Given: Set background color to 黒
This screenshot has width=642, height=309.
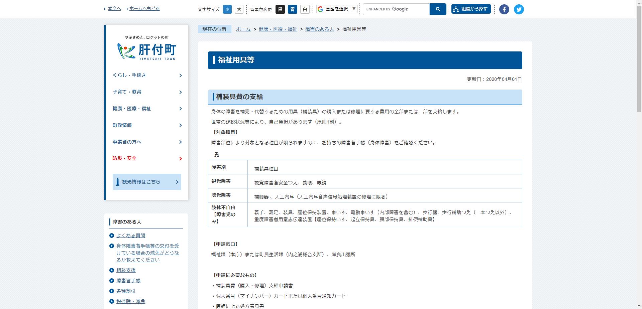Looking at the screenshot, I should tap(280, 9).
